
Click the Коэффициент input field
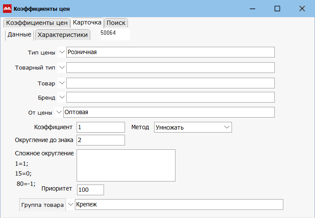[101, 127]
